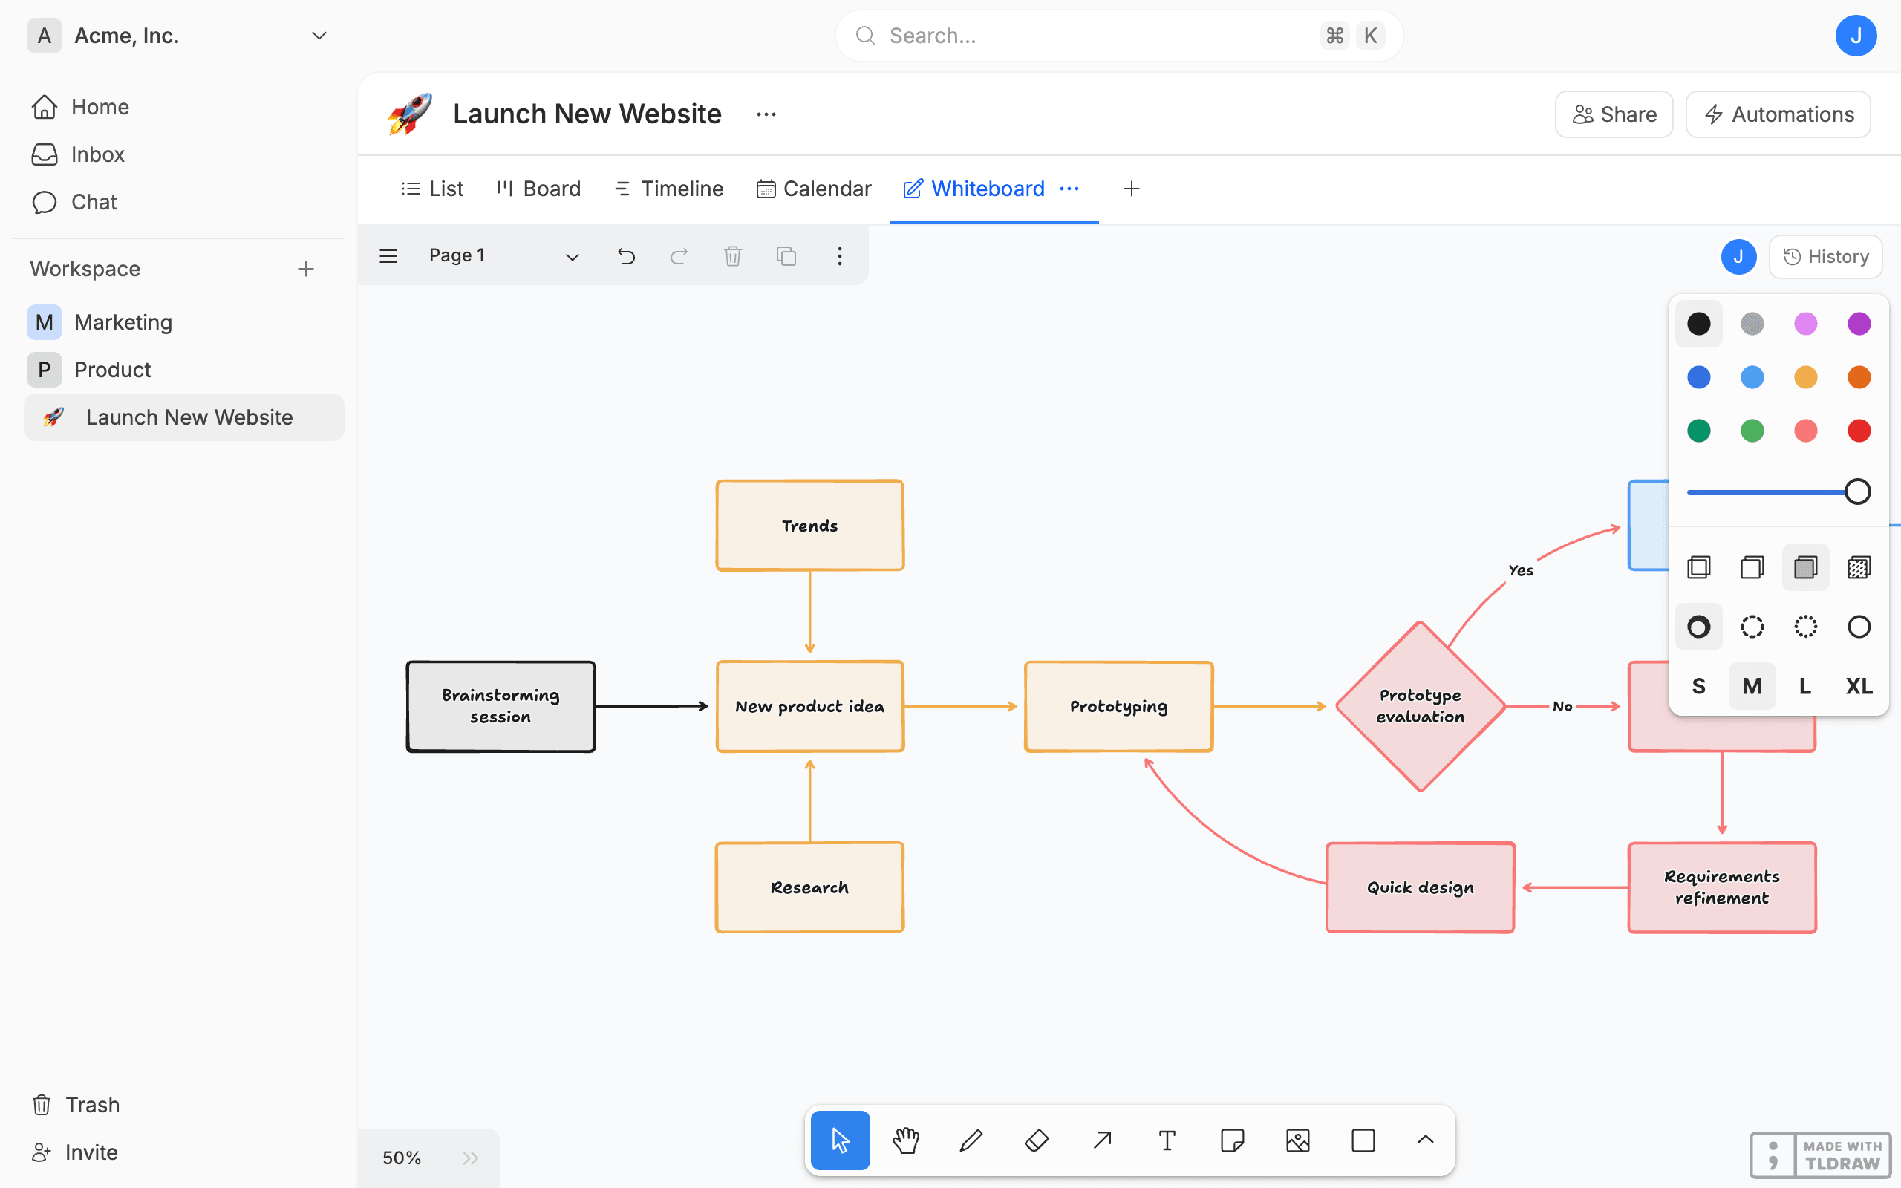
Task: Choose the dashed line style option
Action: pos(1752,626)
